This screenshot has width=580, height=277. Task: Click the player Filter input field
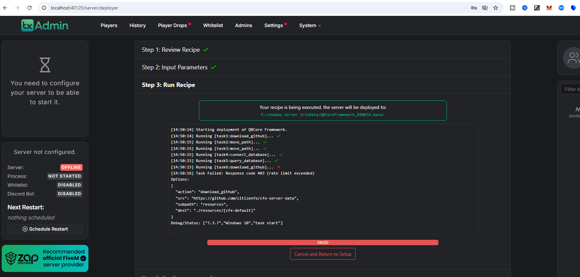click(571, 89)
